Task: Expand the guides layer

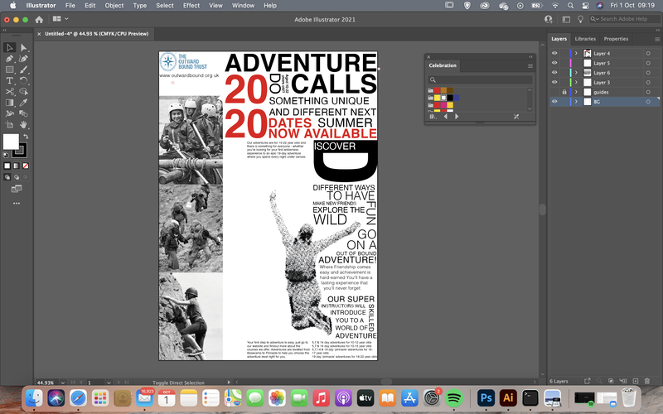Action: coord(576,92)
